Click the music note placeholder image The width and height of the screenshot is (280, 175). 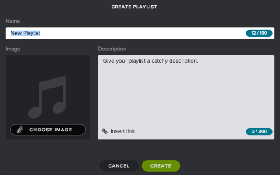coord(47,97)
